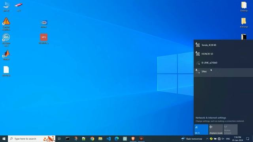Click the battery icon in system tray
The image size is (253, 142).
[x=215, y=139]
